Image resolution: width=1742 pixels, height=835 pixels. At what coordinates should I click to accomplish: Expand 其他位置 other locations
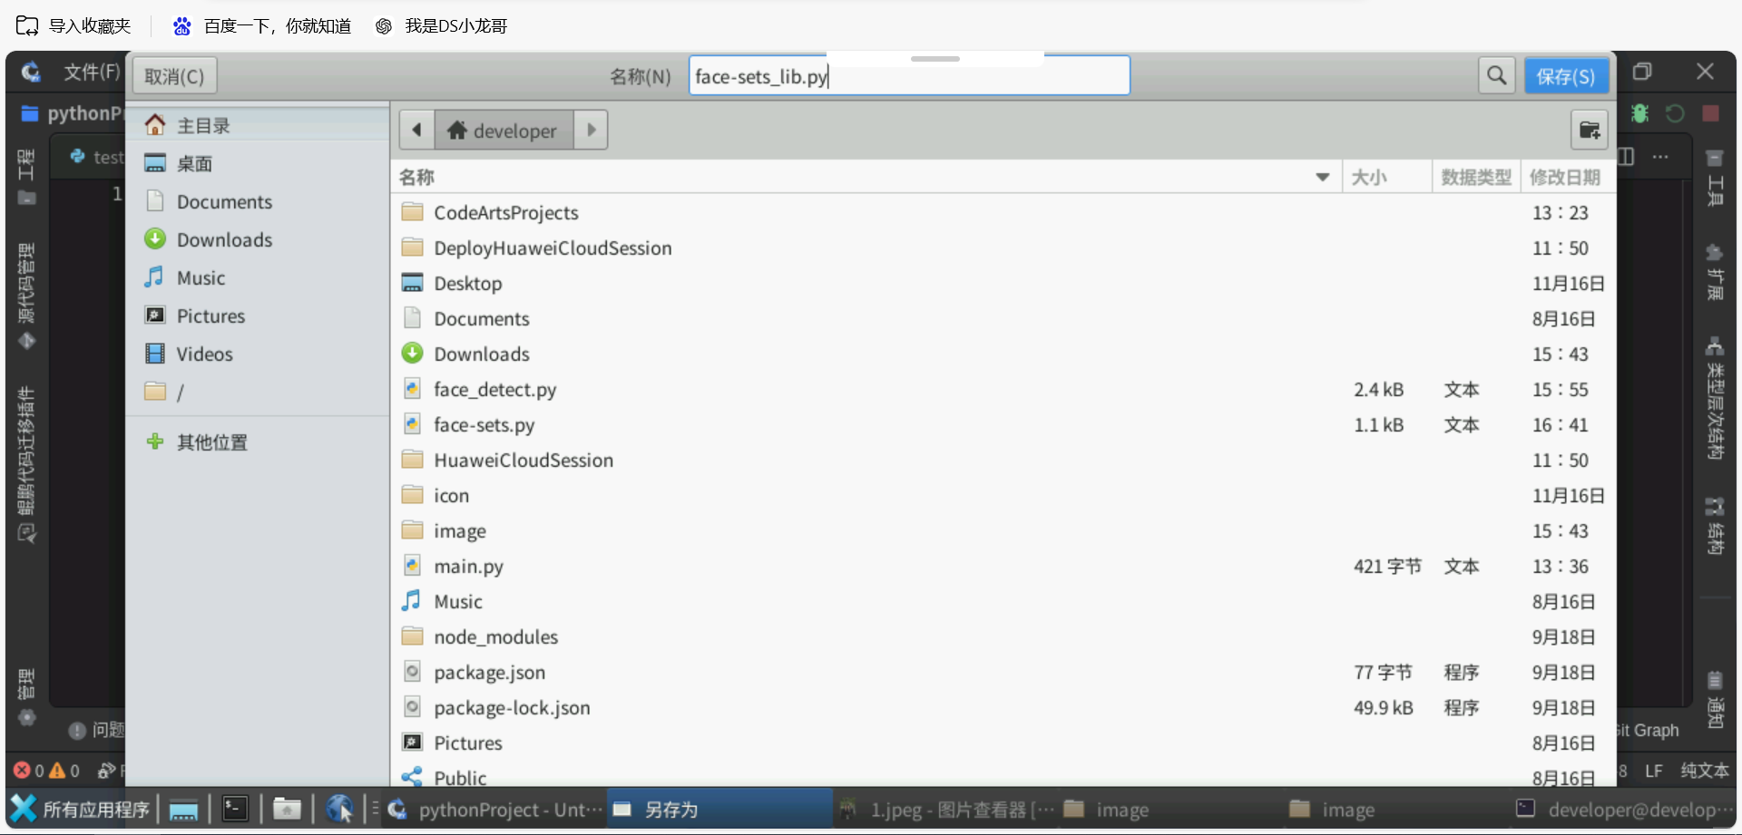(211, 442)
